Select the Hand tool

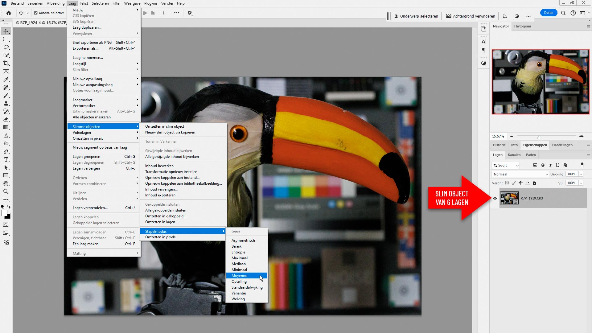click(6, 183)
